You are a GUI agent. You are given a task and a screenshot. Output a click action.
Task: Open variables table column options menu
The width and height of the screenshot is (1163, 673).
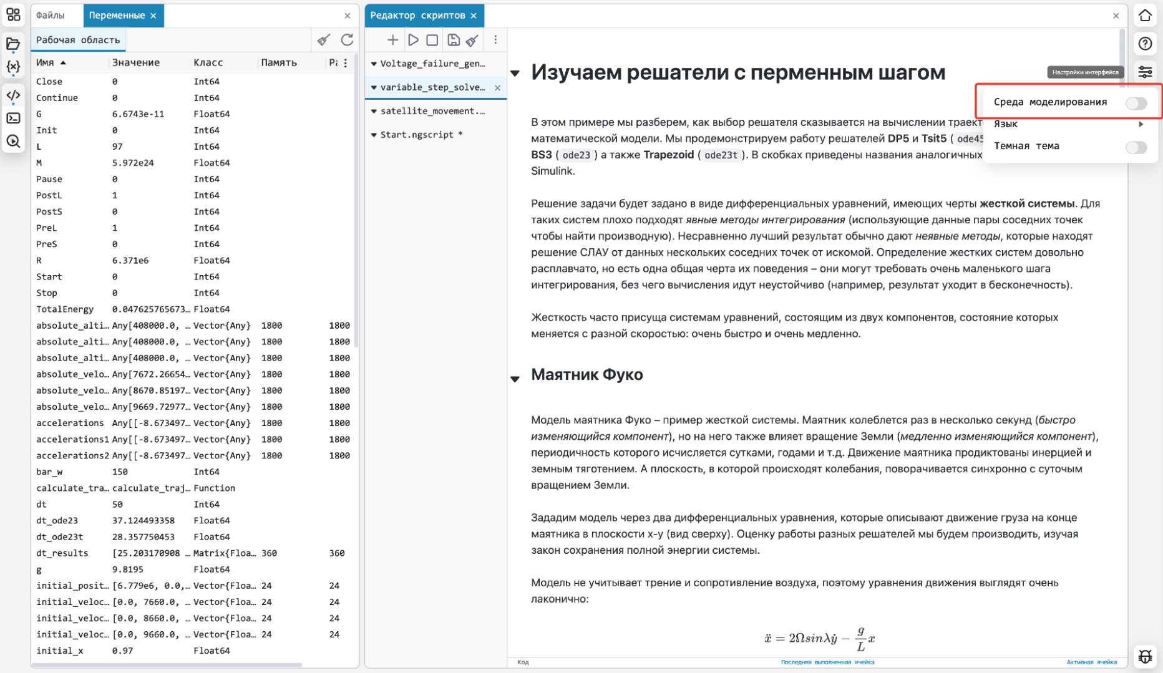pos(346,62)
